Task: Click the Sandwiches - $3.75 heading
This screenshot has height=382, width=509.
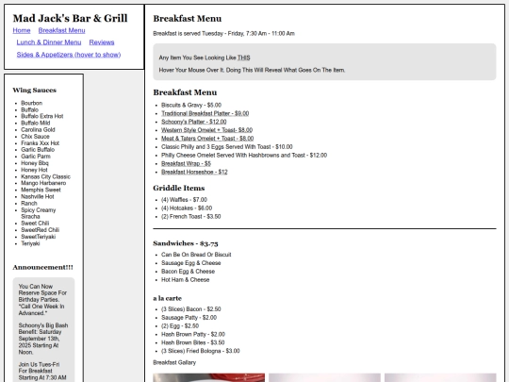Action: click(x=186, y=243)
